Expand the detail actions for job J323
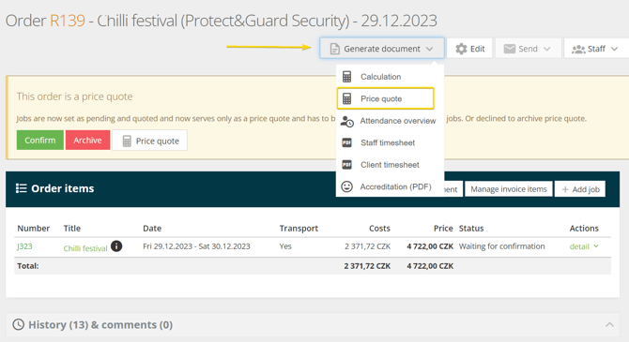Image resolution: width=629 pixels, height=342 pixels. click(x=584, y=246)
